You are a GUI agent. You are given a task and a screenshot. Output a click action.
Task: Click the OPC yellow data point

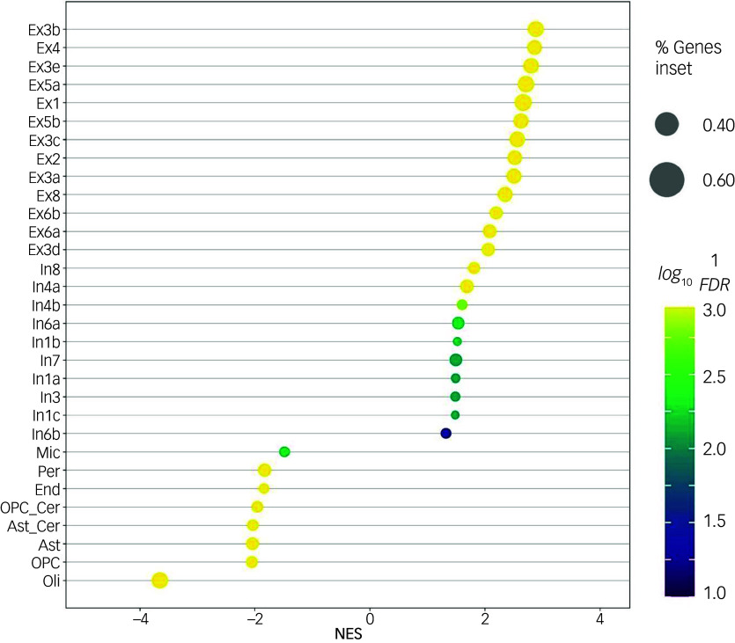tap(252, 562)
